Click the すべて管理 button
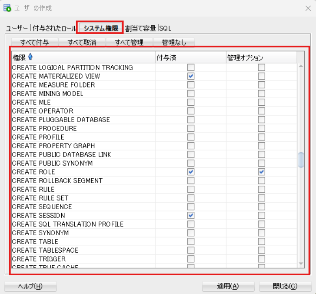The height and width of the screenshot is (294, 316). click(129, 42)
